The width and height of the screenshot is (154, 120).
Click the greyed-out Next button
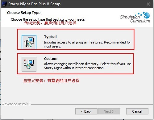(109, 111)
